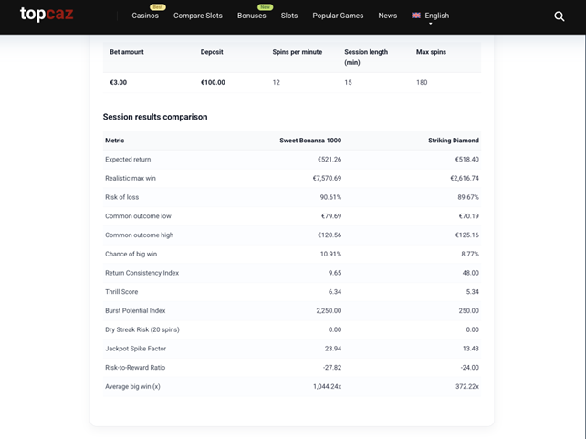Click the UK flag icon

(x=416, y=16)
